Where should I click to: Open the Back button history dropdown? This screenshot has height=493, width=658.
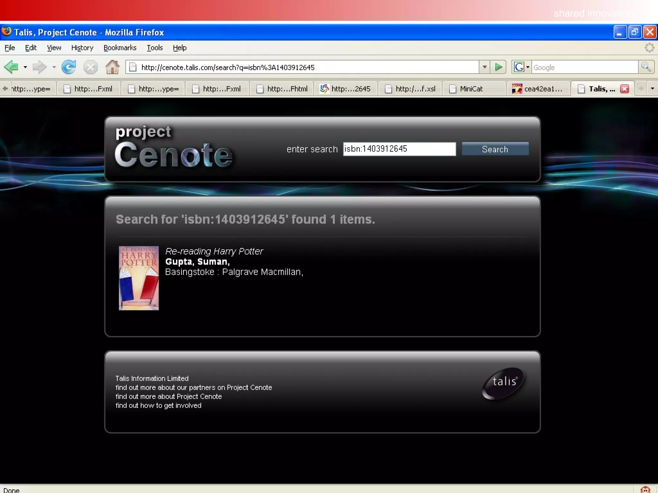tap(25, 67)
